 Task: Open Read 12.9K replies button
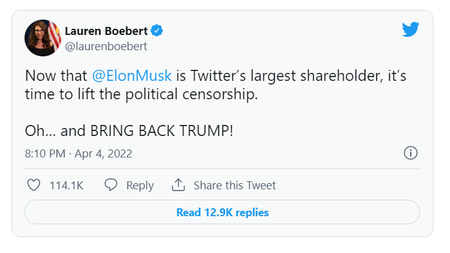click(x=222, y=213)
